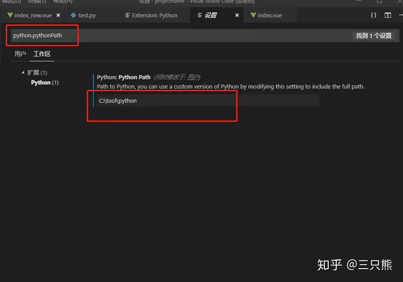Viewport: 403px width, 282px height.
Task: Click the 找到 1 个设置 result count
Action: [374, 36]
